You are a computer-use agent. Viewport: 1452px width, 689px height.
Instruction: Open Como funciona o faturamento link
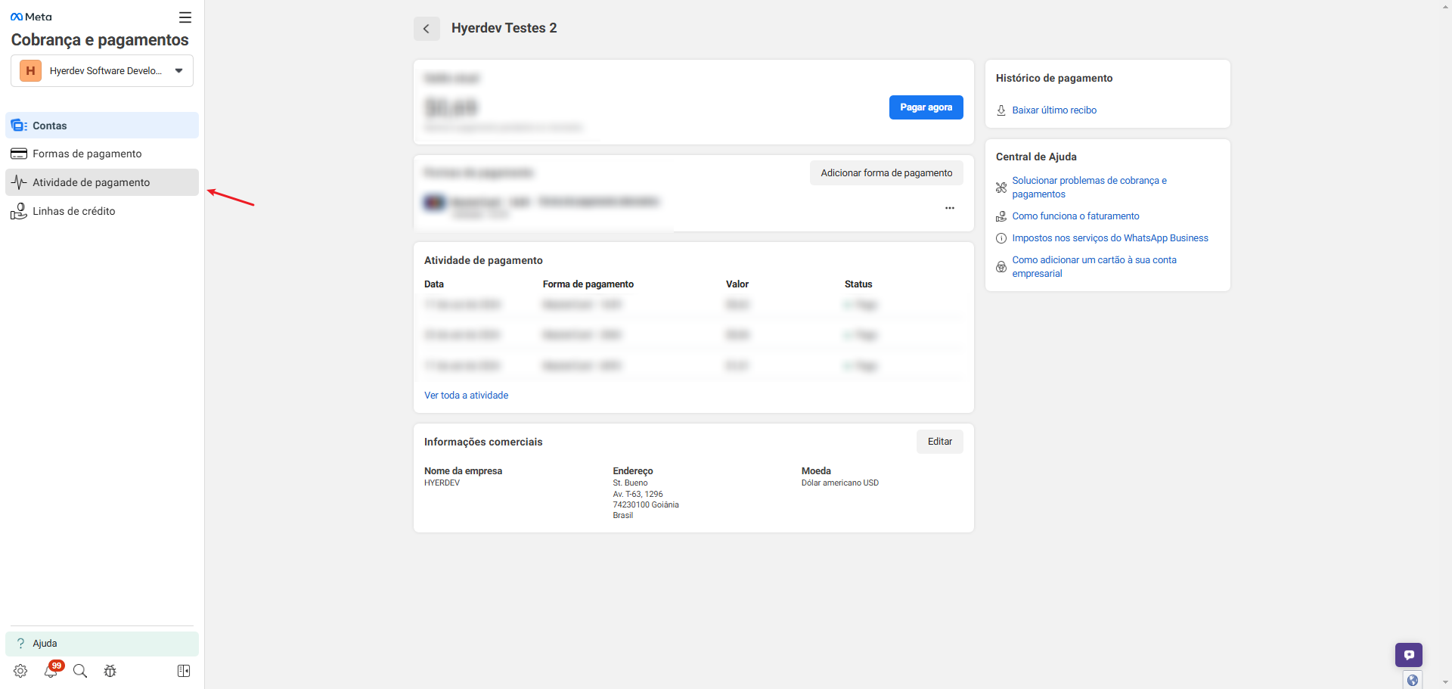(1075, 216)
